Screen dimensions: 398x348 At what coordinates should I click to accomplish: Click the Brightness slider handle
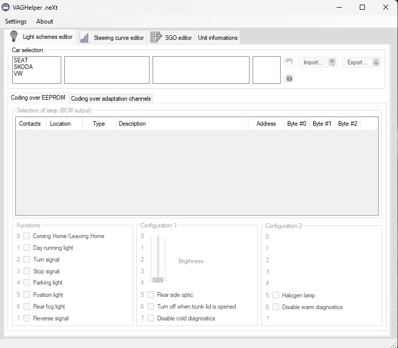(158, 280)
